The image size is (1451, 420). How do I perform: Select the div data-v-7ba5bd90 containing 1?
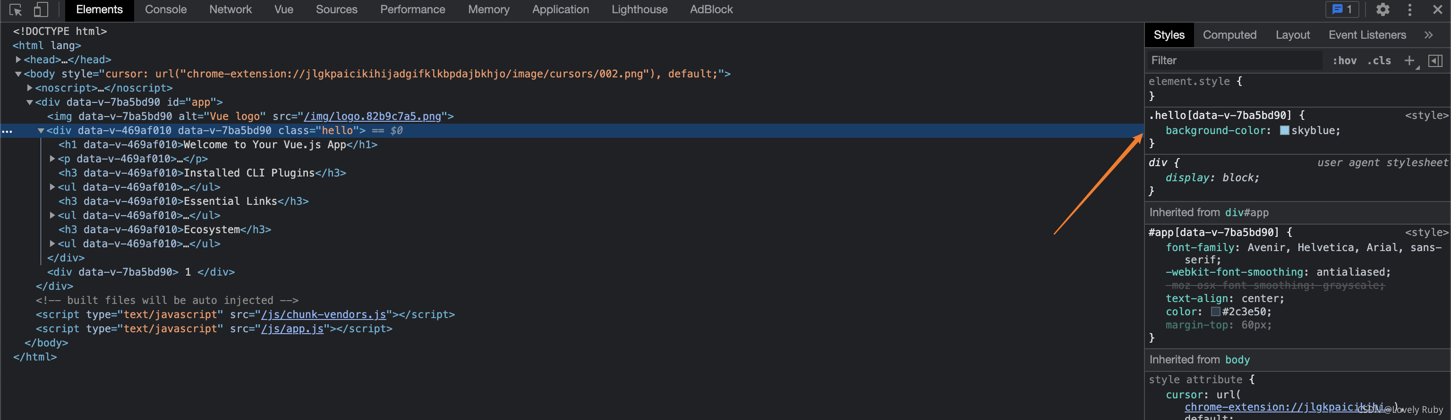pyautogui.click(x=141, y=272)
